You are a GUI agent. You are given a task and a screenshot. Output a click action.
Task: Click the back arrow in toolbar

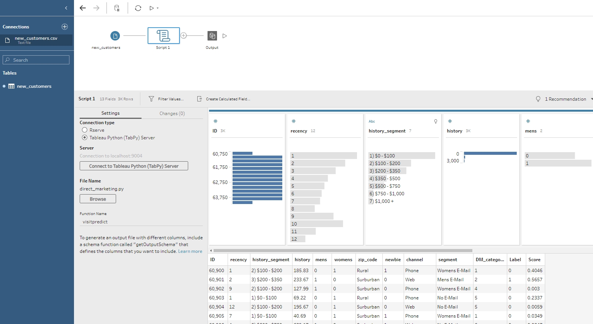pos(83,8)
